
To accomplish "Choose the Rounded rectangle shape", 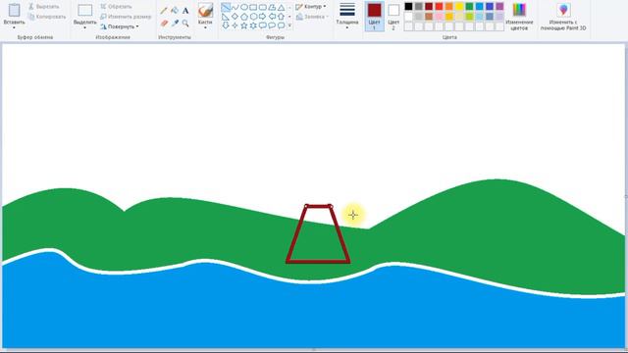I will tap(262, 7).
